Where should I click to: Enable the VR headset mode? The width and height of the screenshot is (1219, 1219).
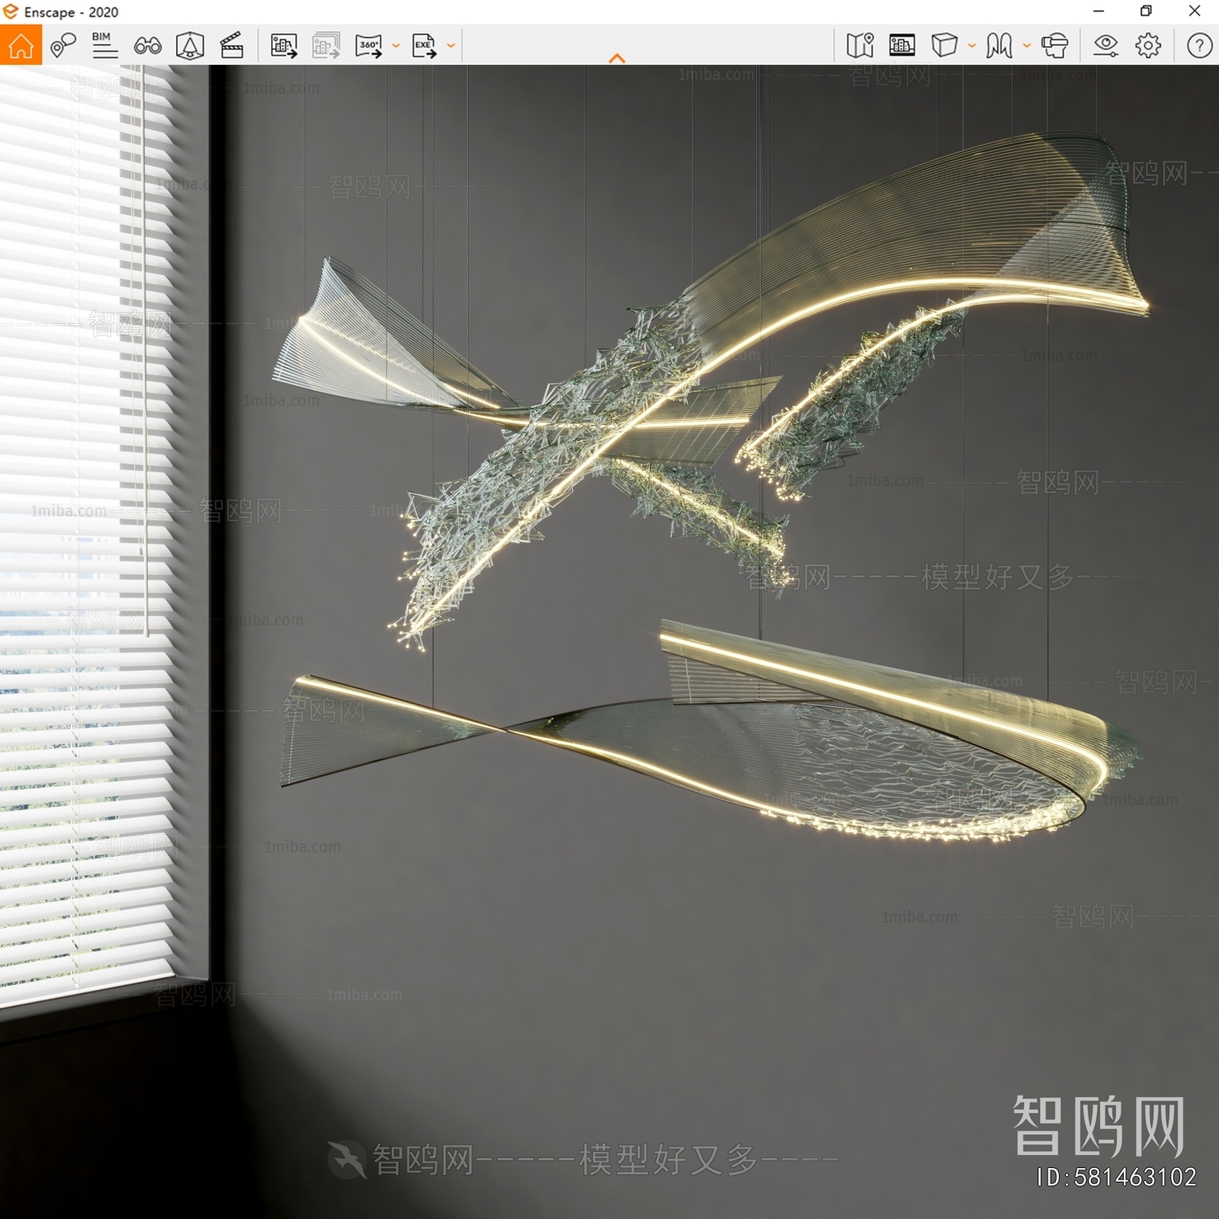1054,46
